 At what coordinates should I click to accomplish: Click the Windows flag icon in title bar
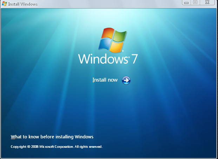(x=4, y=4)
